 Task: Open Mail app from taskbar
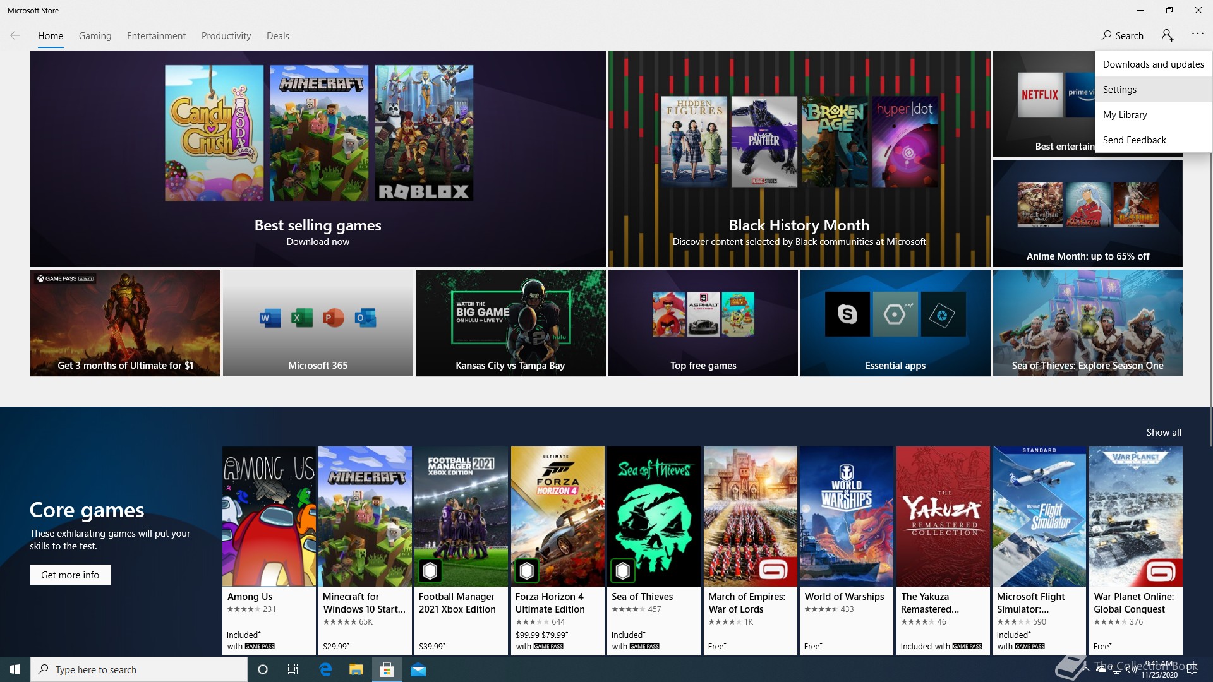tap(418, 669)
